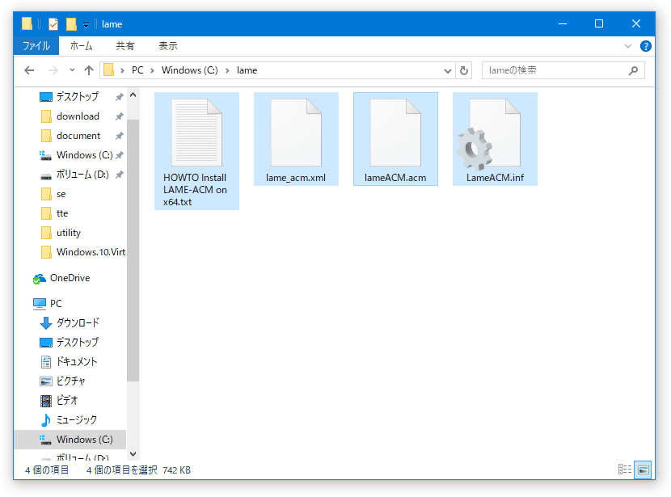This screenshot has width=671, height=497.
Task: Click the PC breadcrumb in address bar
Action: (x=137, y=70)
